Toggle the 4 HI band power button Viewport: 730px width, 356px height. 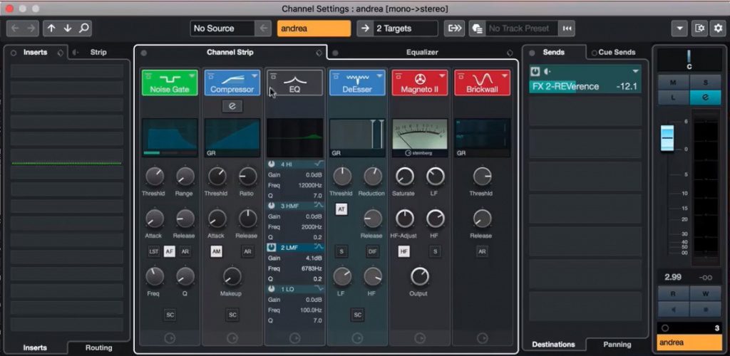272,164
